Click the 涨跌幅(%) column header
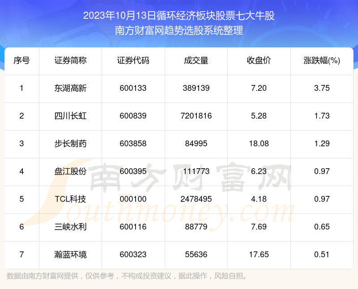 pos(322,60)
